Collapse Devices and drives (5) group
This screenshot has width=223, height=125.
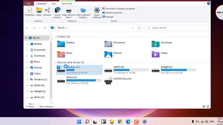[x=55, y=62]
